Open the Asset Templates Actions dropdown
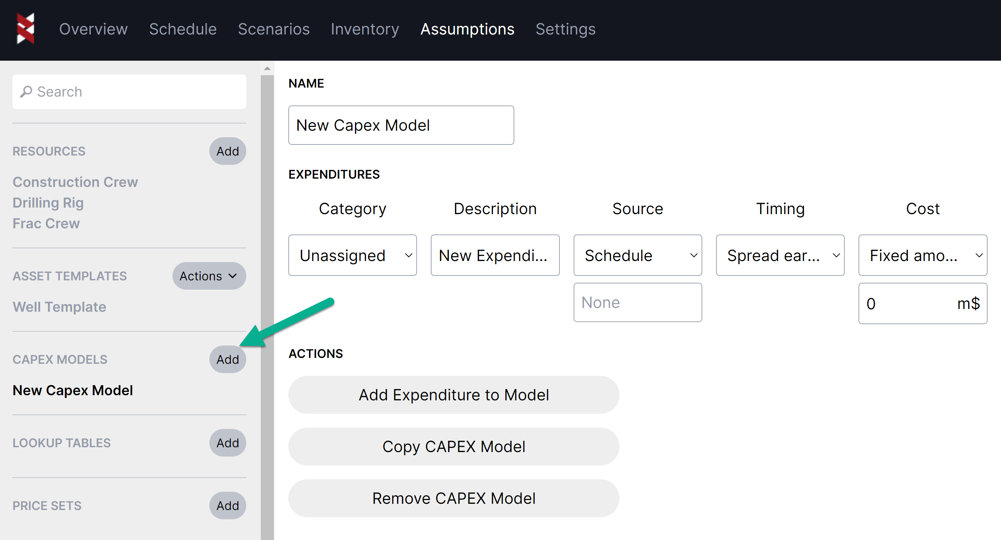The width and height of the screenshot is (1001, 540). tap(209, 276)
